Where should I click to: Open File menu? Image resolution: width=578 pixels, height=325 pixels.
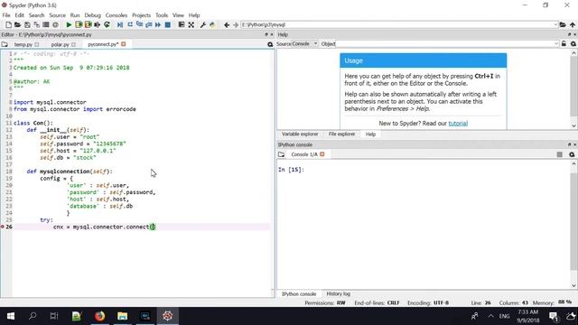coord(6,15)
